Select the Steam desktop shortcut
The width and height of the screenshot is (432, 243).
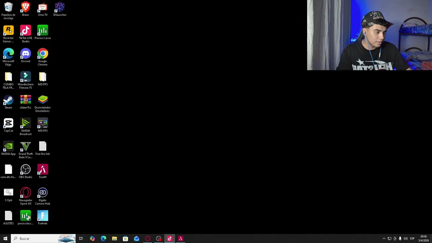8,102
